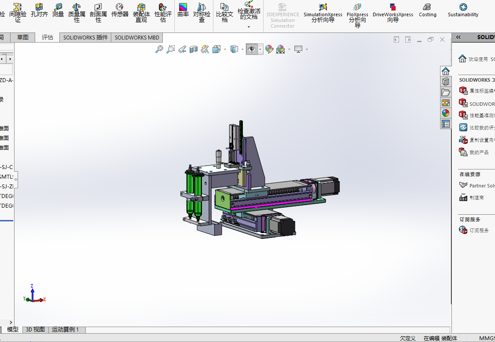Expand dropdown under Check Active Document
The image size is (495, 342).
click(249, 27)
